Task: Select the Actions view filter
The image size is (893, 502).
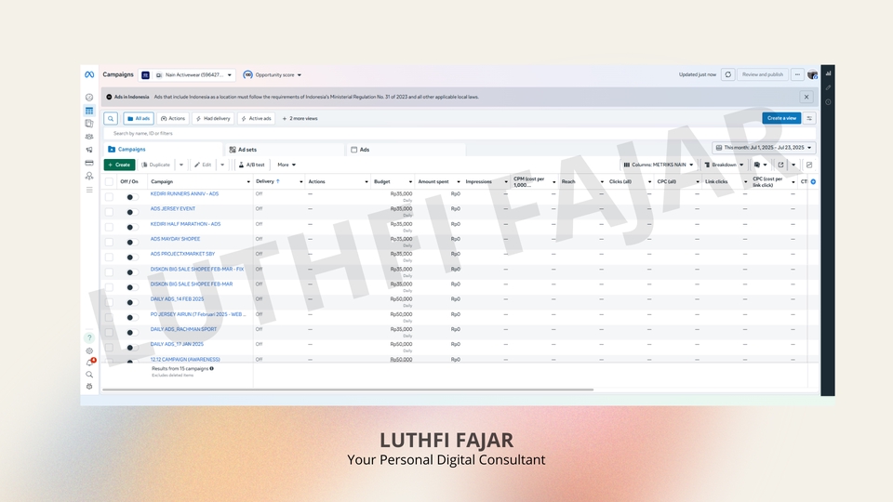Action: pos(173,118)
